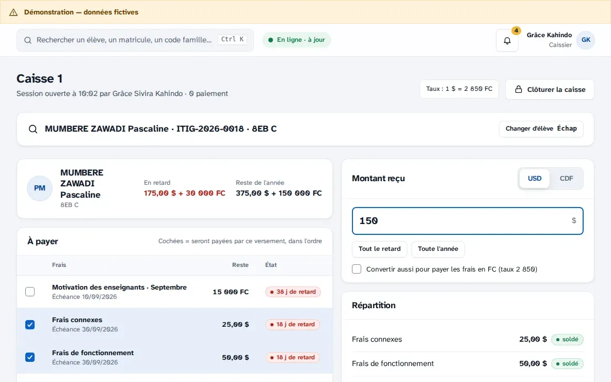Click the En ligne · à jour status pill
The image size is (611, 382).
click(297, 40)
